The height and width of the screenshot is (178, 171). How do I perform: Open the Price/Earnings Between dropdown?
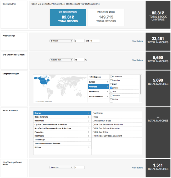(x=61, y=41)
